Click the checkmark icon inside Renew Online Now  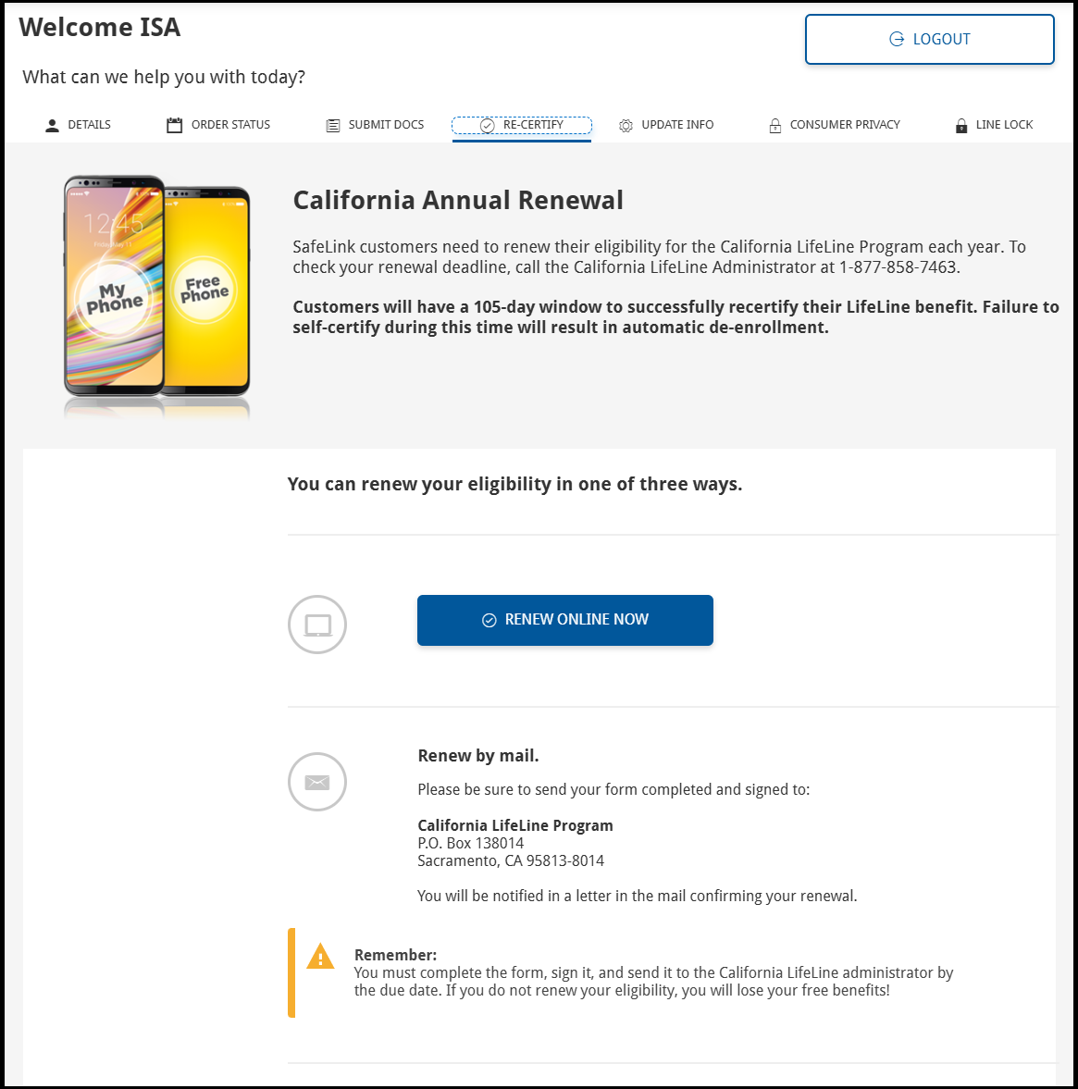point(489,620)
